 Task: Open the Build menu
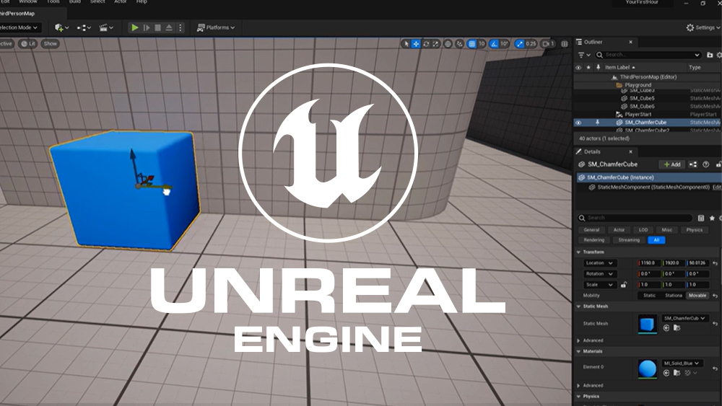pos(74,2)
